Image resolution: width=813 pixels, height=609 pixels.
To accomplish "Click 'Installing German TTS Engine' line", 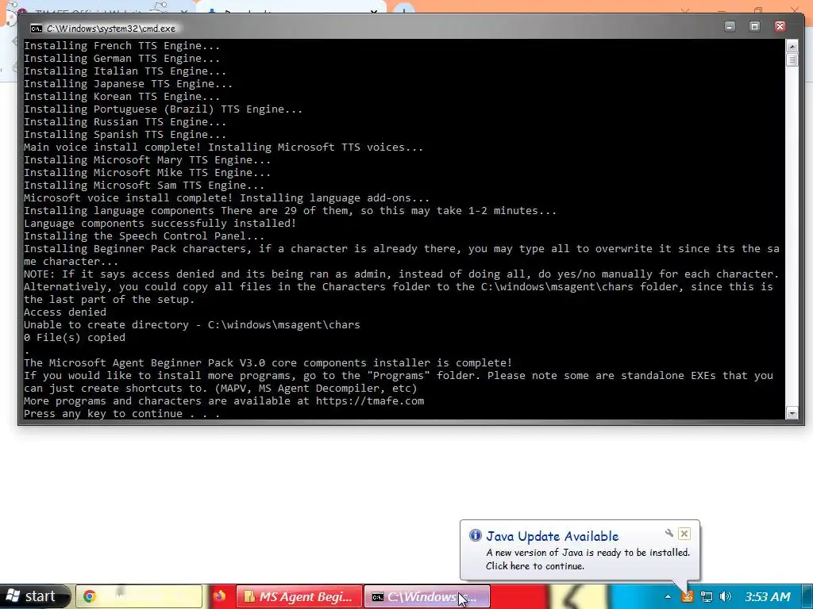I will pyautogui.click(x=121, y=59).
